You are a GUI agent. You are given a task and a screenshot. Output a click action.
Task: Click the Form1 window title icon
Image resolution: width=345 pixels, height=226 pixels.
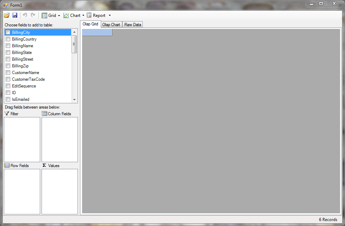tap(5, 5)
